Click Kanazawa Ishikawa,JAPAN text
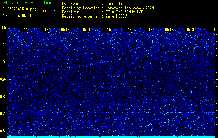Image resolution: width=218 pixels, height=138 pixels. tap(130, 8)
